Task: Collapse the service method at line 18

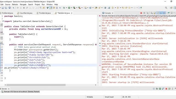Action: coord(4,44)
